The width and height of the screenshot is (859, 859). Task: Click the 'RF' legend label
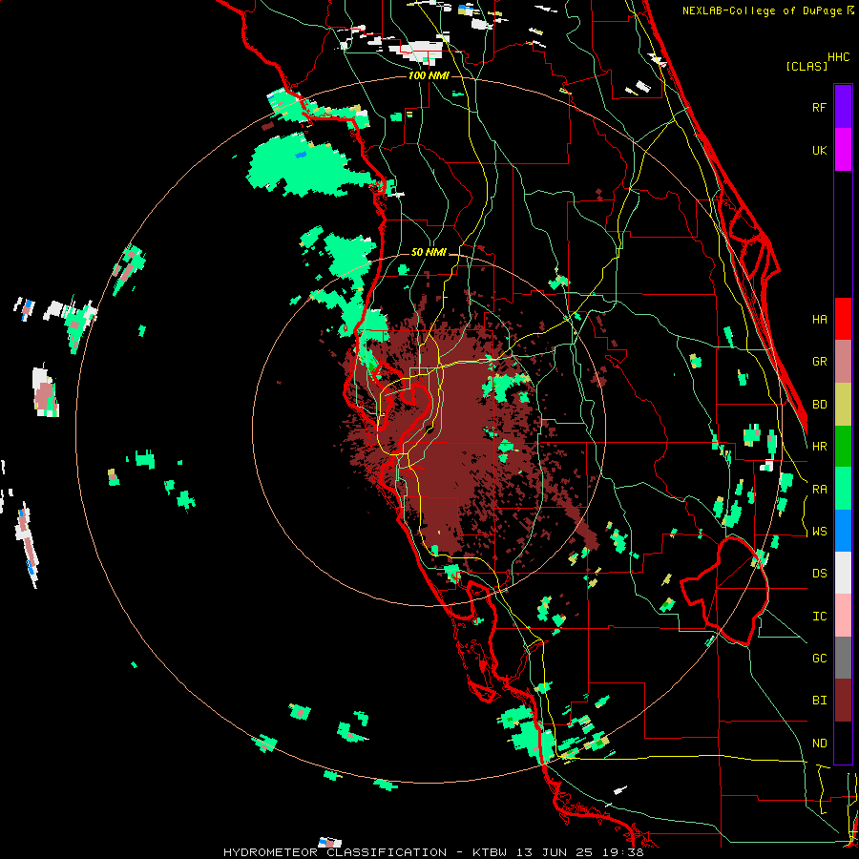point(819,107)
